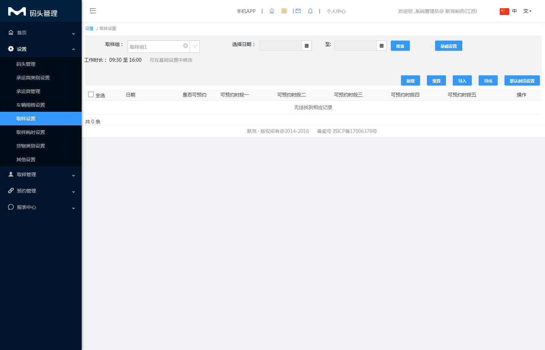The image size is (545, 350).
Task: Open 承运商管理 submenu item
Action: coord(41,91)
